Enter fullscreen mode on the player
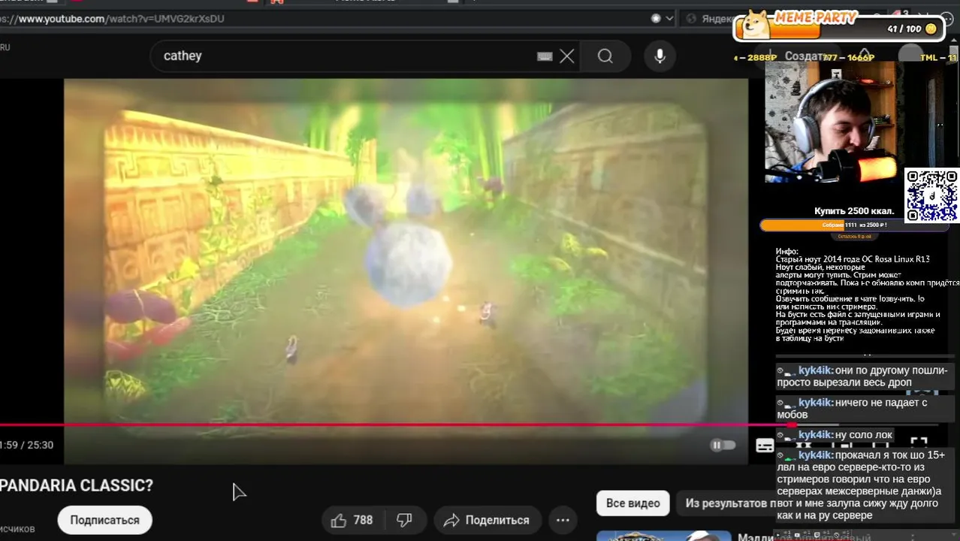This screenshot has height=541, width=960. point(919,445)
